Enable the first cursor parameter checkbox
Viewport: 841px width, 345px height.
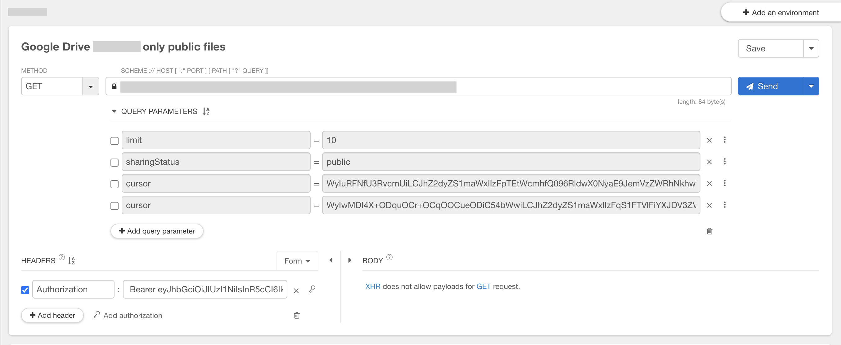point(114,184)
